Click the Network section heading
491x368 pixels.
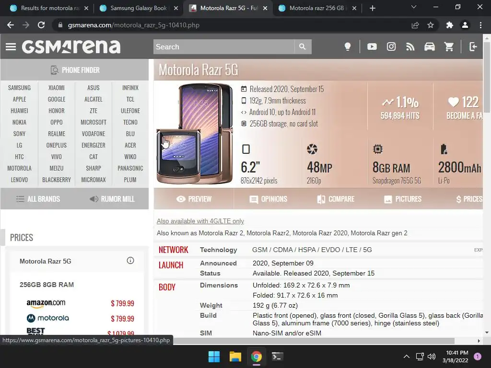pos(173,250)
